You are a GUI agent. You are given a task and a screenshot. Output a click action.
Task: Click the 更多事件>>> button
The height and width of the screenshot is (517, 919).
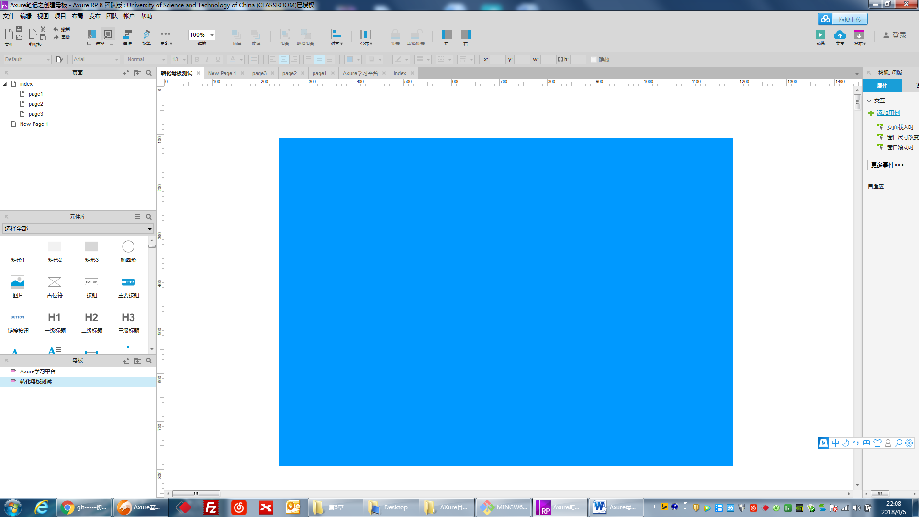(887, 165)
